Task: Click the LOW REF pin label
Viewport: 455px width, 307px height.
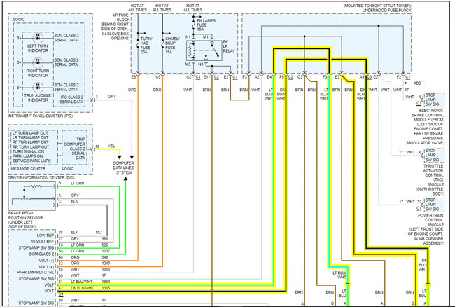Action: [x=45, y=236]
